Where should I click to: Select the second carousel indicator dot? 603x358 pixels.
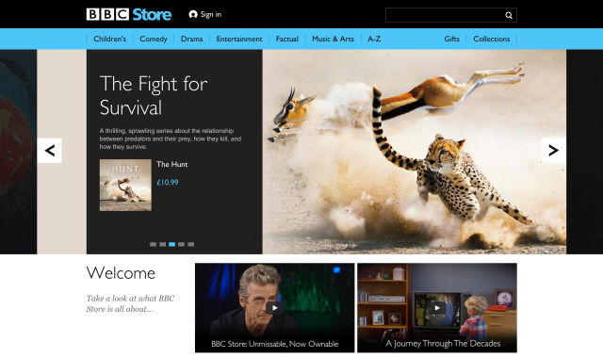[x=162, y=245]
